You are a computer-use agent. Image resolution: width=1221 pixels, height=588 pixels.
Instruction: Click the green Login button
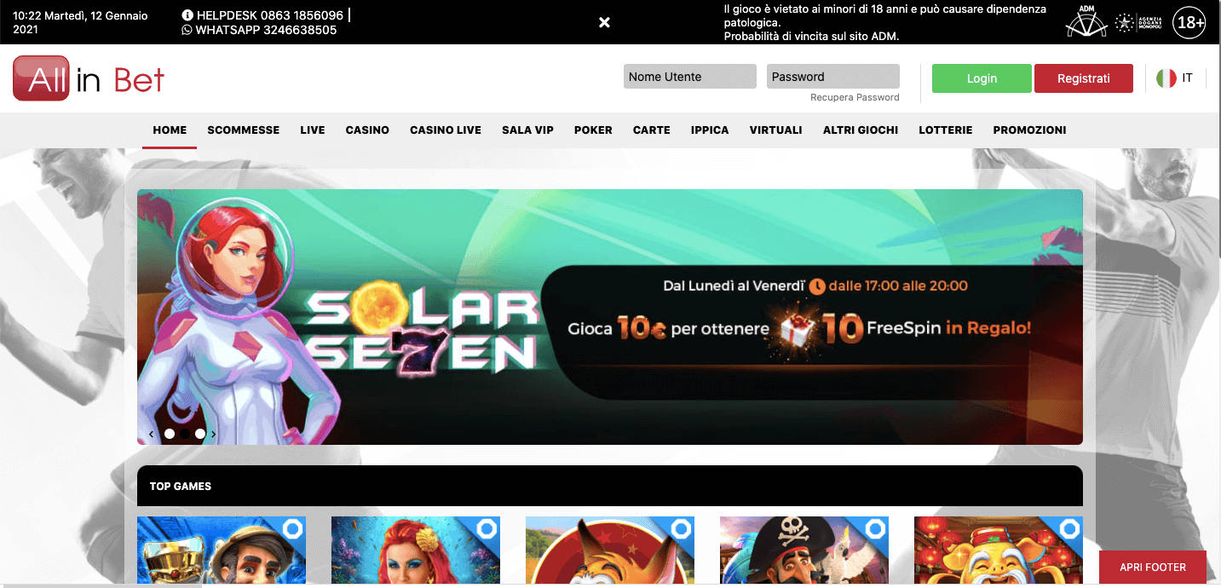982,78
